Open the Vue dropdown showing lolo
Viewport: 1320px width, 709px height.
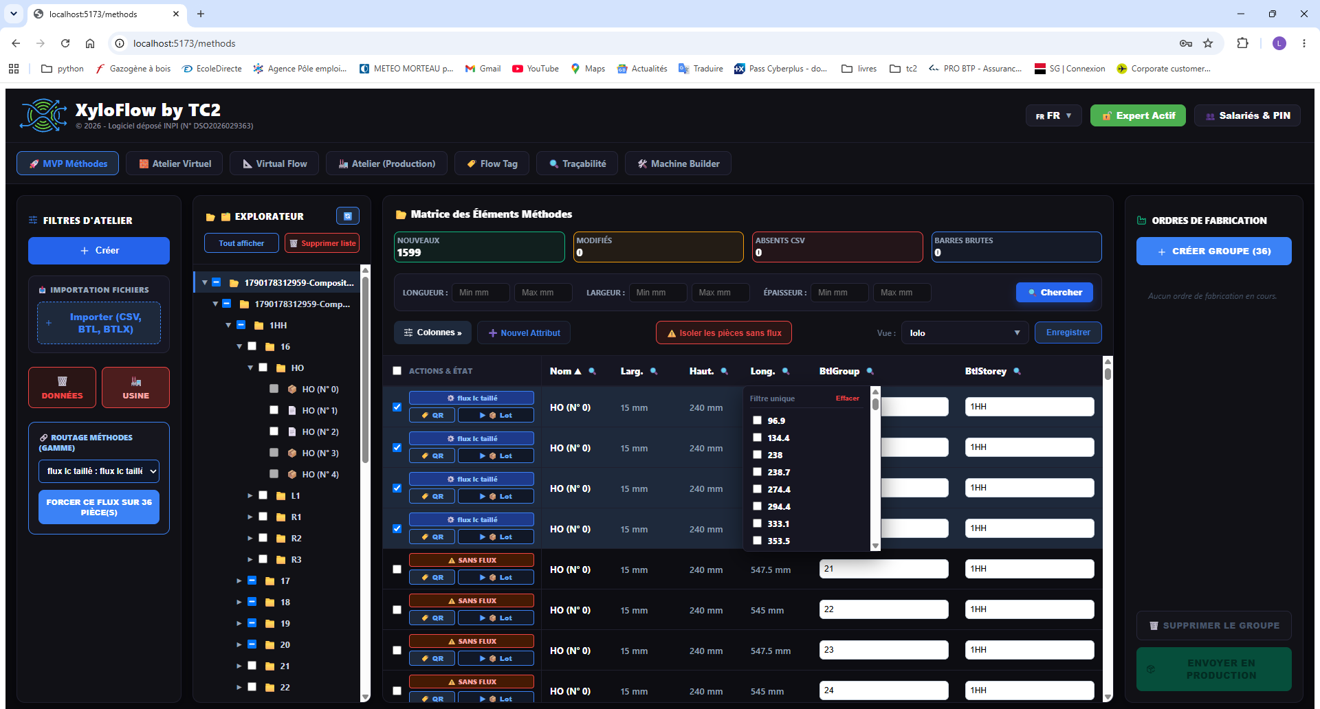[965, 333]
